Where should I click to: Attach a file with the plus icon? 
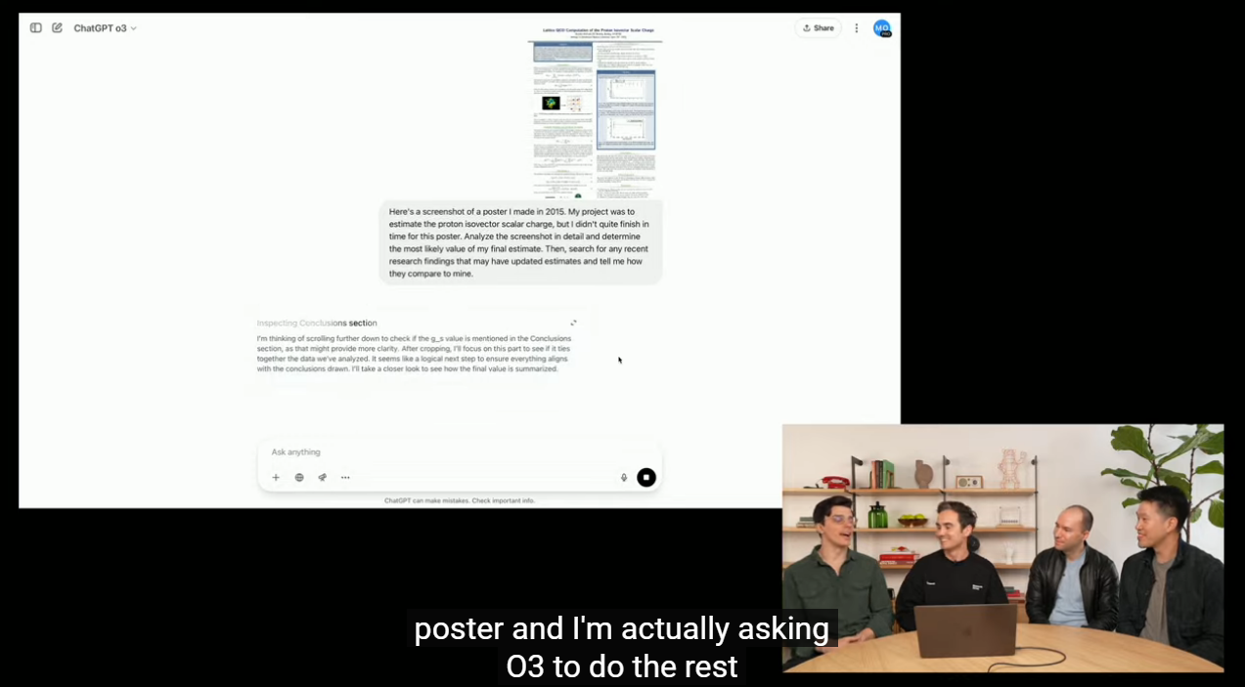point(276,477)
